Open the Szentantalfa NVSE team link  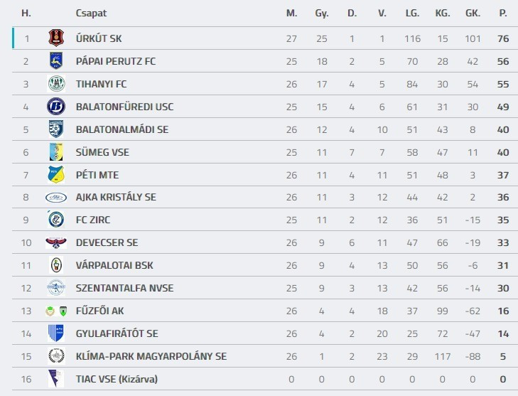tap(124, 288)
